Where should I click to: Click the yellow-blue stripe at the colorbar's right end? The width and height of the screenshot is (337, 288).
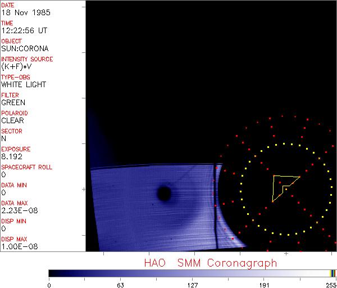pos(333,273)
